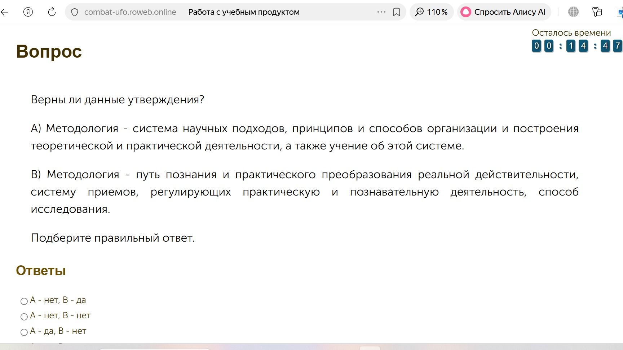This screenshot has height=350, width=623.
Task: Select answer "А - да, В - нет"
Action: 24,332
